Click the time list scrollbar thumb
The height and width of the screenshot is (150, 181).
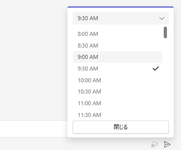tap(165, 32)
